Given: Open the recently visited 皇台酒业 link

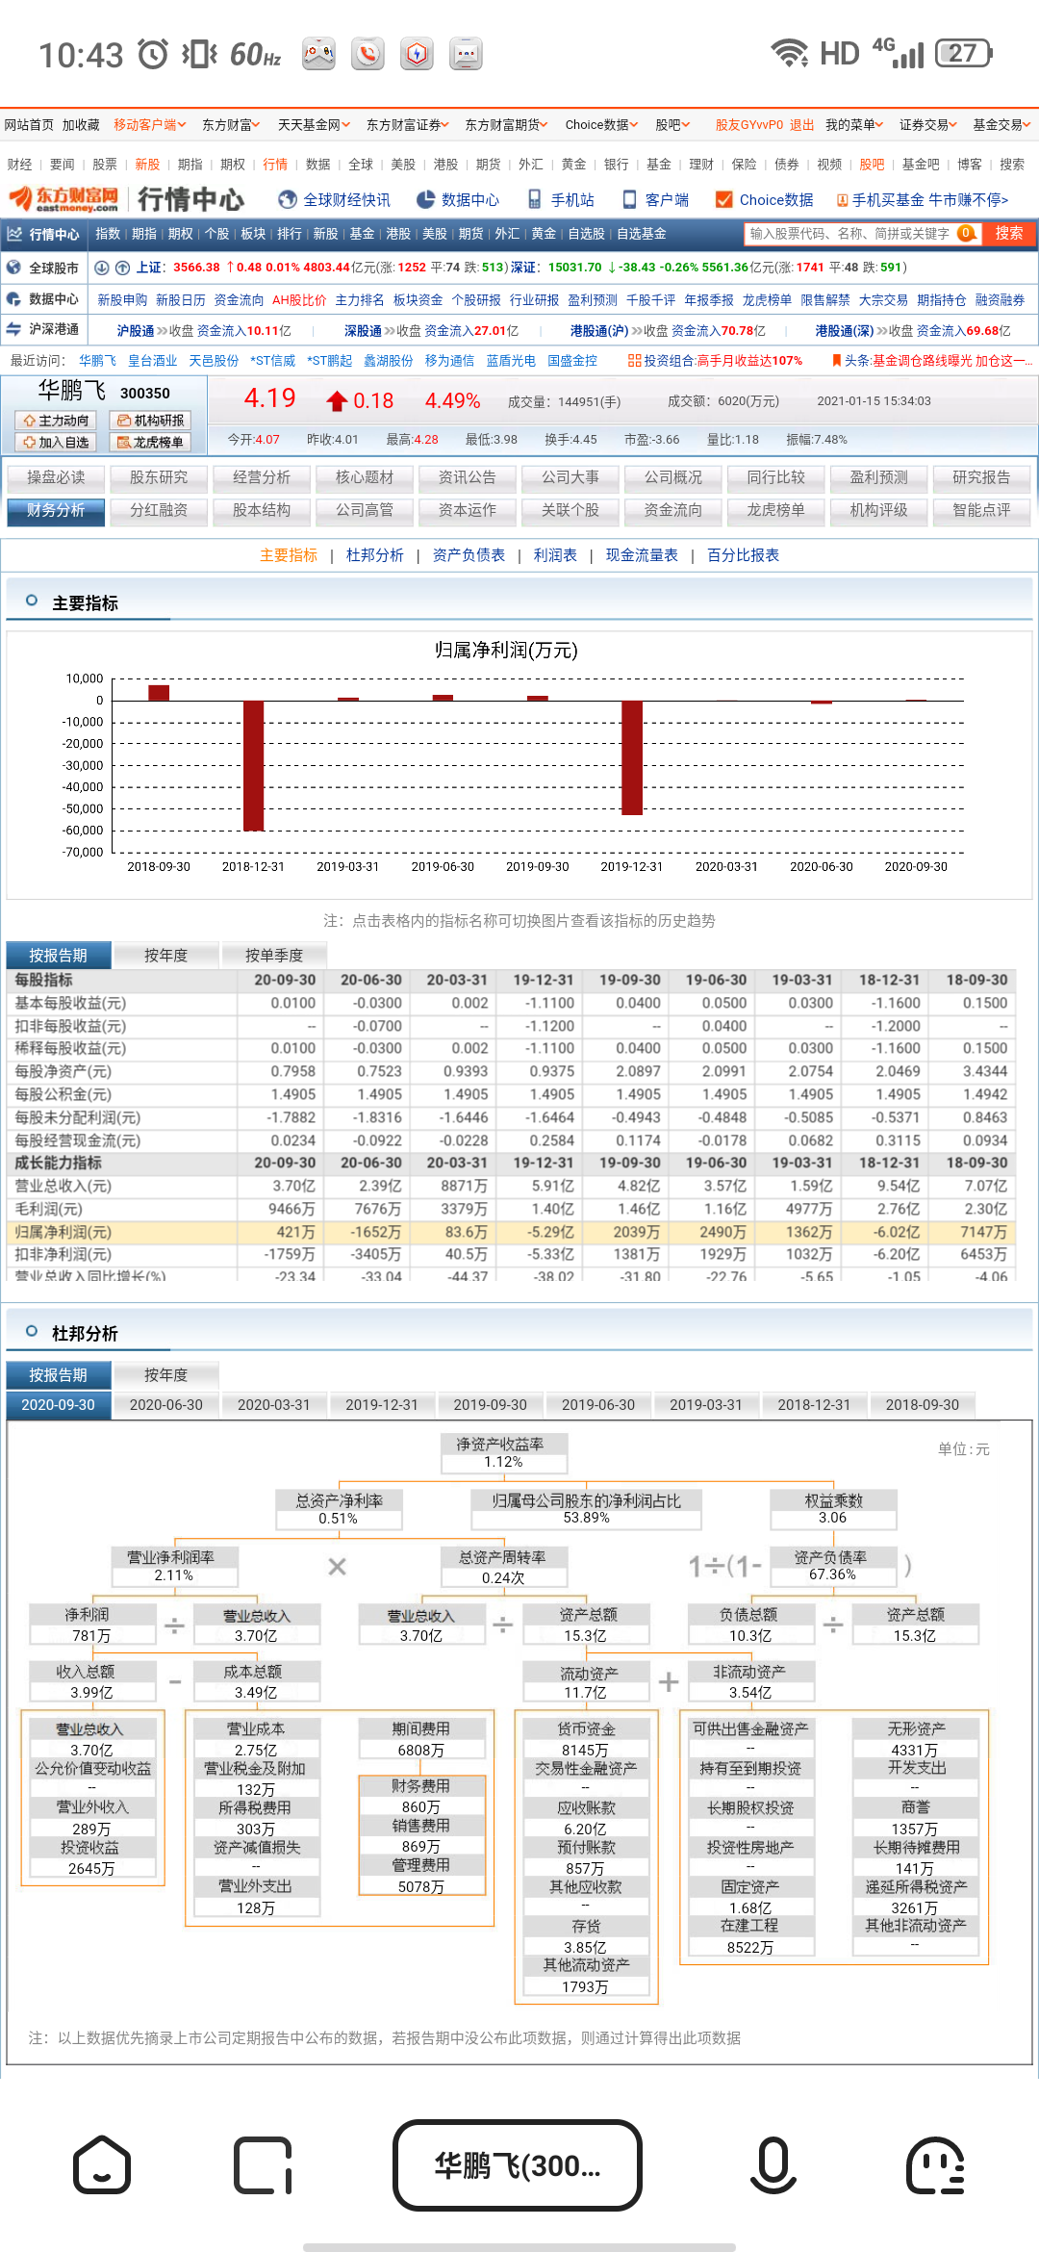Looking at the screenshot, I should pos(152,361).
